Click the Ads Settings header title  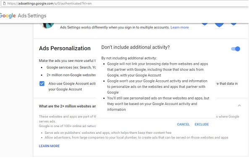32,16
